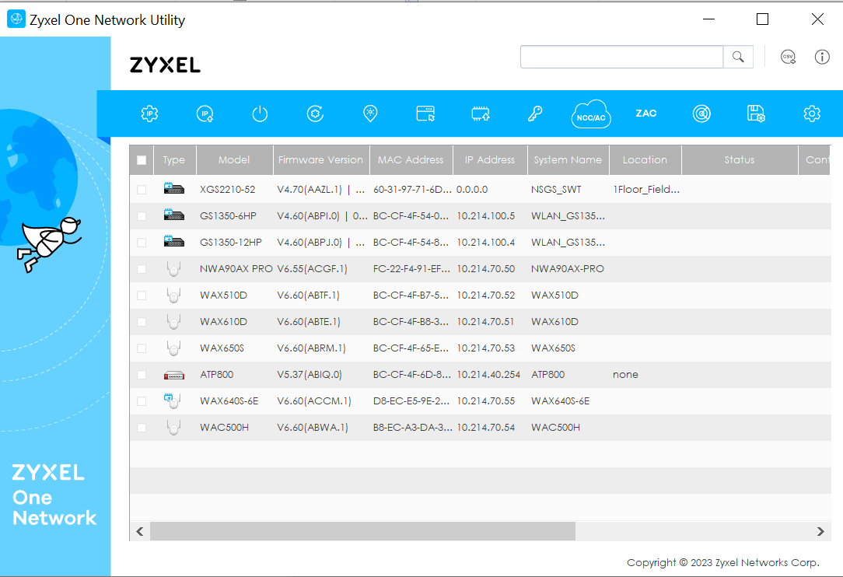Sort by Firmware Version column header
The width and height of the screenshot is (843, 577).
pyautogui.click(x=321, y=159)
